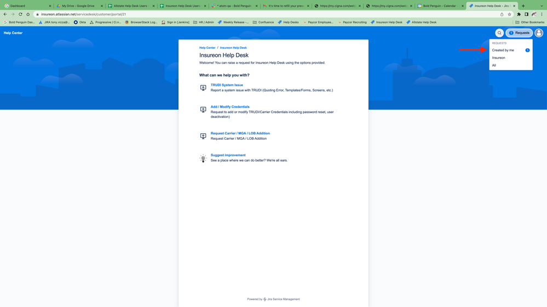Click the monitor icon beside Add / Modify Credentials
The height and width of the screenshot is (307, 547).
pyautogui.click(x=203, y=110)
